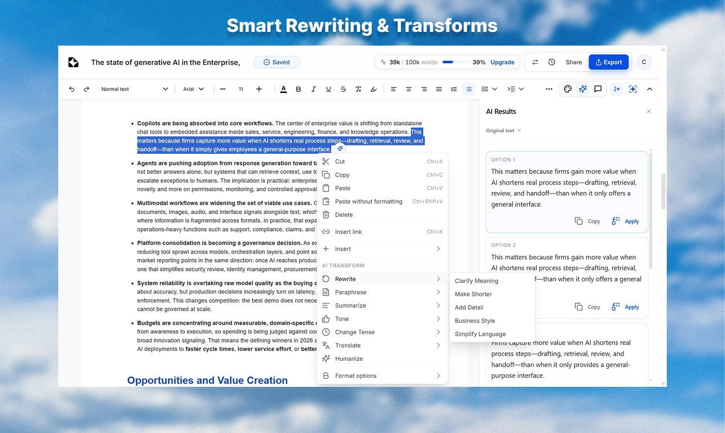Align text center
The width and height of the screenshot is (725, 433).
point(409,89)
